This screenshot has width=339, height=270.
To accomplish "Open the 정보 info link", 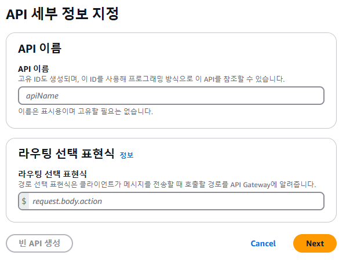I will click(126, 155).
